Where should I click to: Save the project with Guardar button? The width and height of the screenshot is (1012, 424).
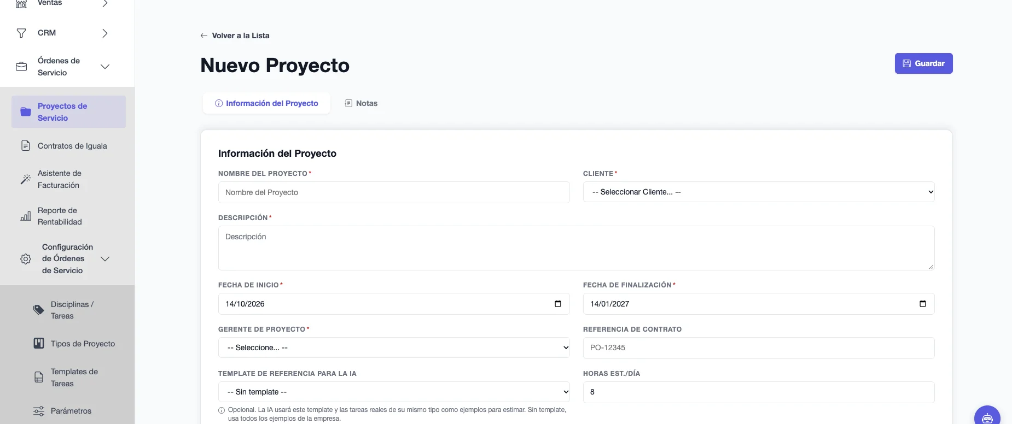tap(923, 63)
